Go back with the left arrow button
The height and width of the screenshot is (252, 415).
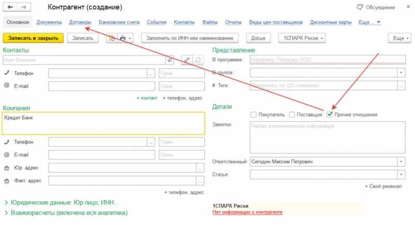tap(10, 7)
